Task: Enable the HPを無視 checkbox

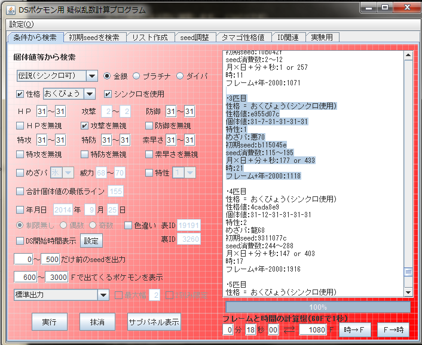Action: 20,125
